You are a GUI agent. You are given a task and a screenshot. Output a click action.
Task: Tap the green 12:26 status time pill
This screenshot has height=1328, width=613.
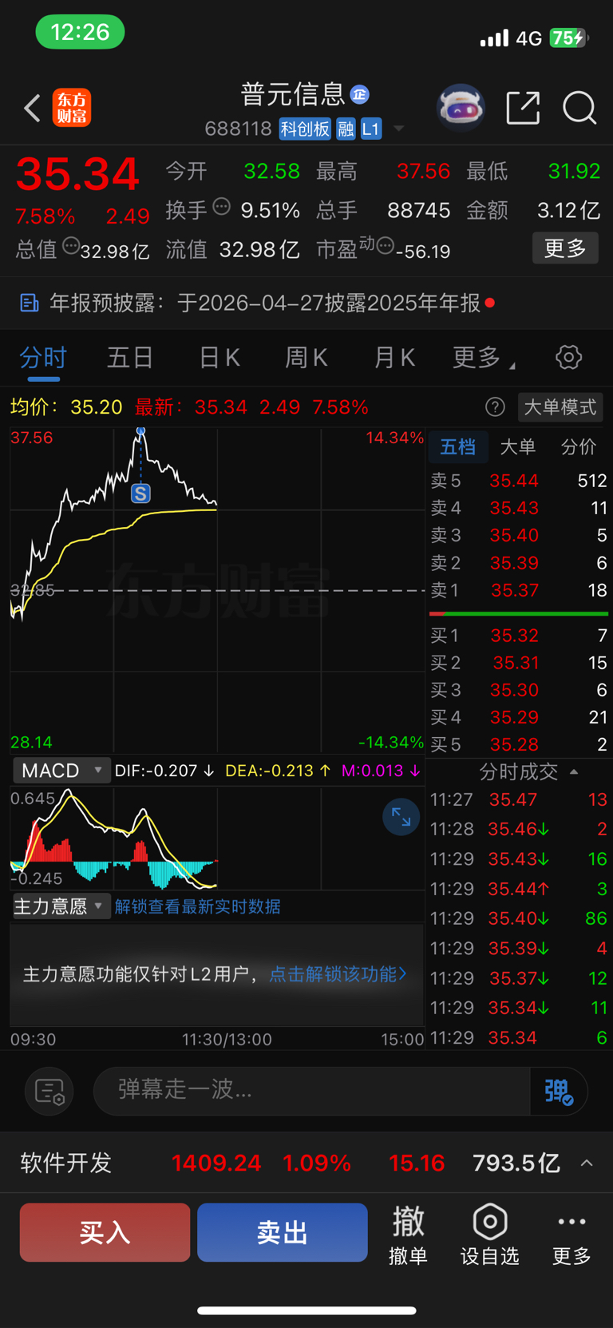click(80, 32)
